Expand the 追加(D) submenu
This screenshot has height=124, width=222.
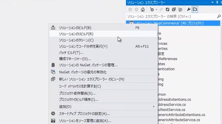103,106
